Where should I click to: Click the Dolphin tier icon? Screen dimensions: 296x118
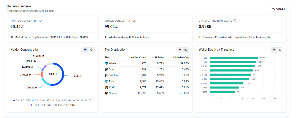(106, 75)
